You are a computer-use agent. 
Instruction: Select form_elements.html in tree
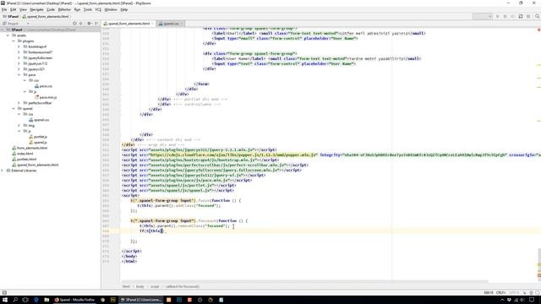pos(30,148)
